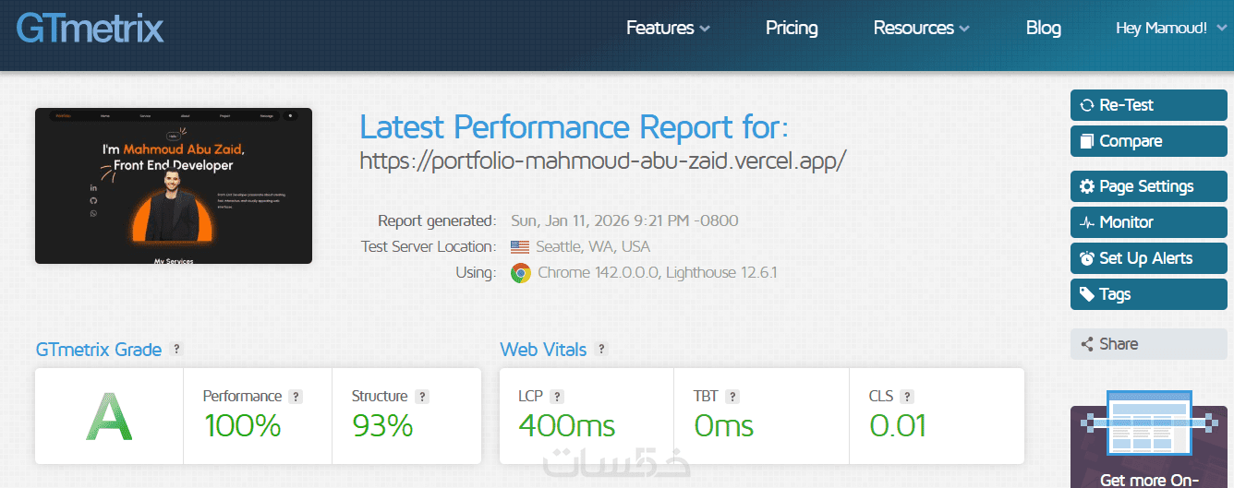The height and width of the screenshot is (488, 1234).
Task: Click the portfolio page screenshot thumbnail
Action: (x=174, y=185)
